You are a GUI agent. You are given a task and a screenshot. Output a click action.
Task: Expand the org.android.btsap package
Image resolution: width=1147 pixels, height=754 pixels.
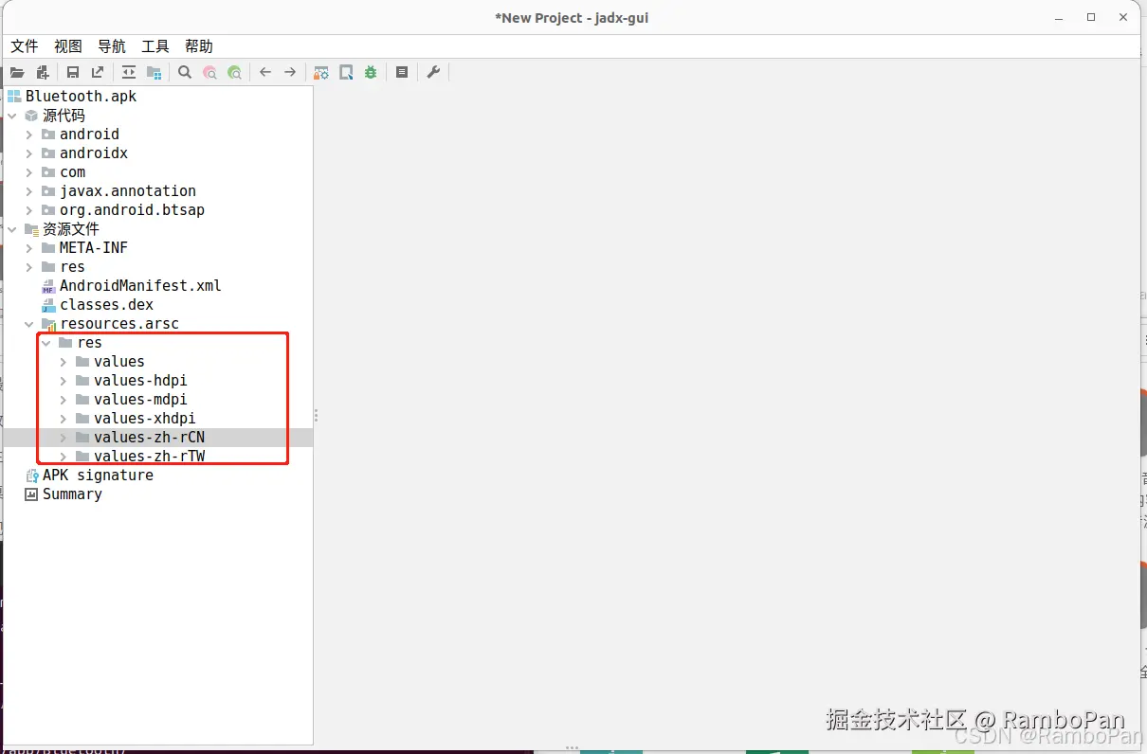tap(29, 210)
